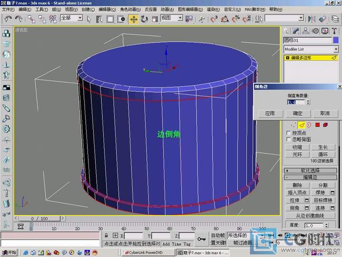Click the 倒直角数量 value field
Viewport: 342px width, 257px height.
[x=296, y=102]
